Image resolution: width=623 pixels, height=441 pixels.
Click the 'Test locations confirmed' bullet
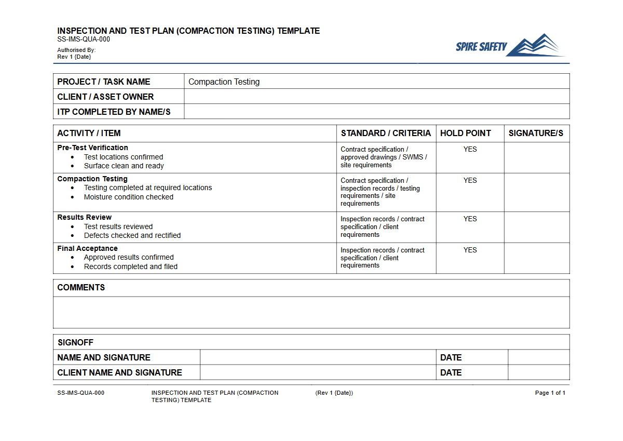click(x=124, y=157)
